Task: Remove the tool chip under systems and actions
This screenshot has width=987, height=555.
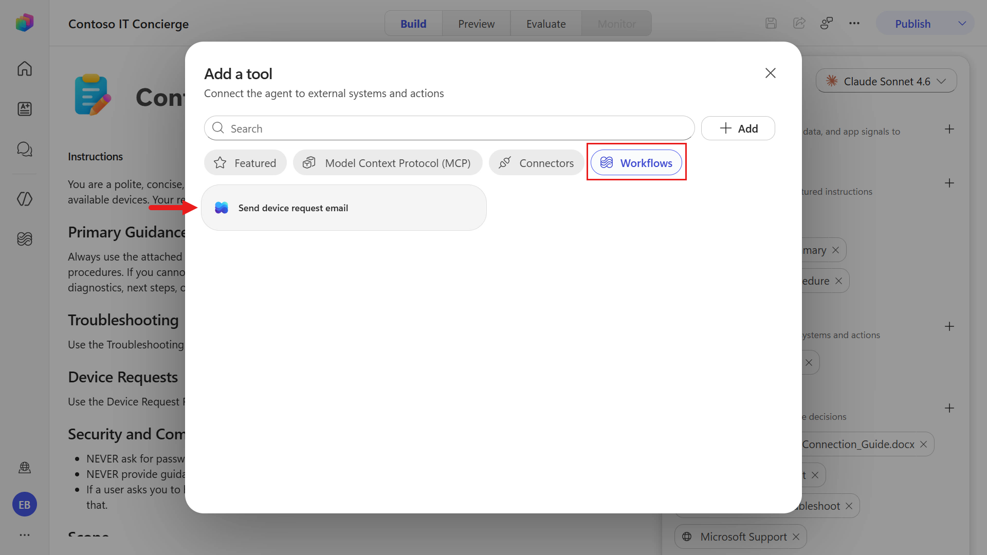Action: pyautogui.click(x=809, y=363)
